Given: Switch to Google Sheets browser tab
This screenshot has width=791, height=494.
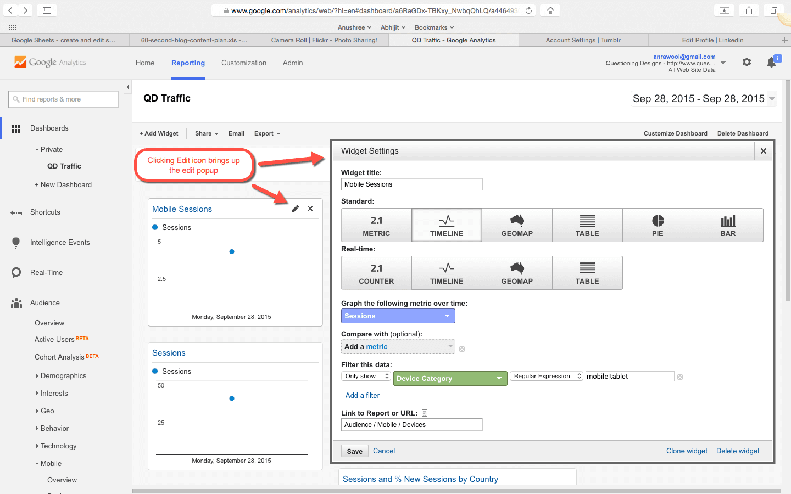Looking at the screenshot, I should pyautogui.click(x=64, y=40).
